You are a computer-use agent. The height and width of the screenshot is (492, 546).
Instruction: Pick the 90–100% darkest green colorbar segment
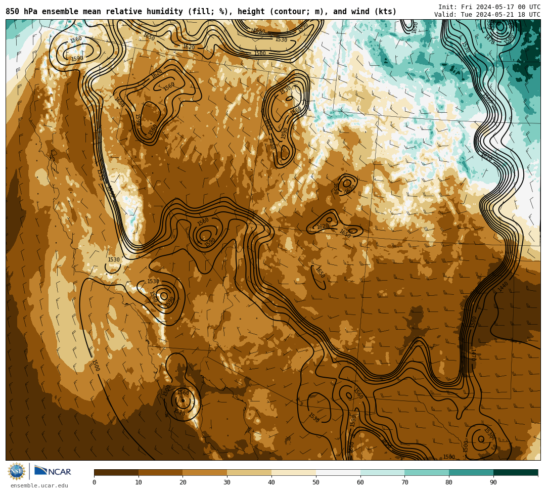[x=516, y=472]
